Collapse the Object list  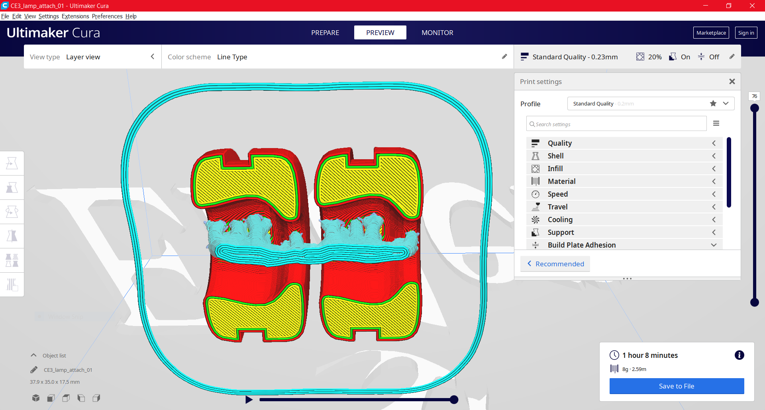(34, 355)
